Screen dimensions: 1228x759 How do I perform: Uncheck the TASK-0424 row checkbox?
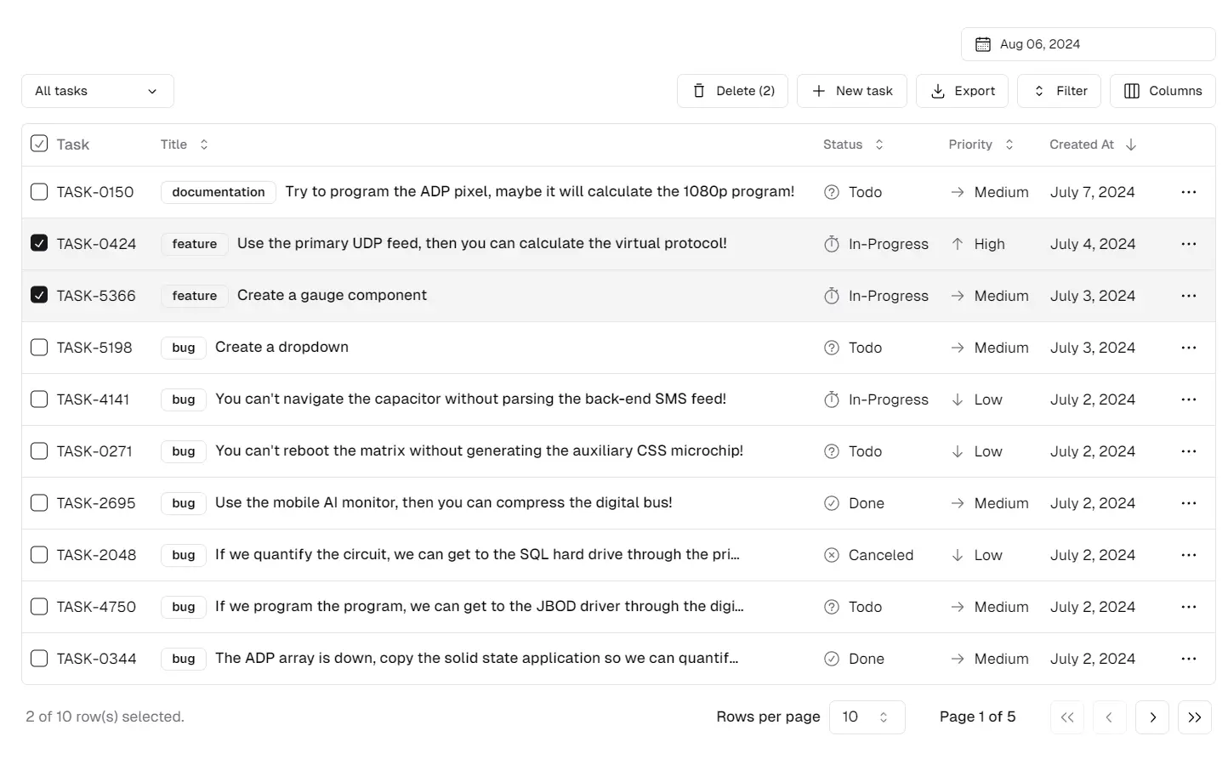click(39, 244)
